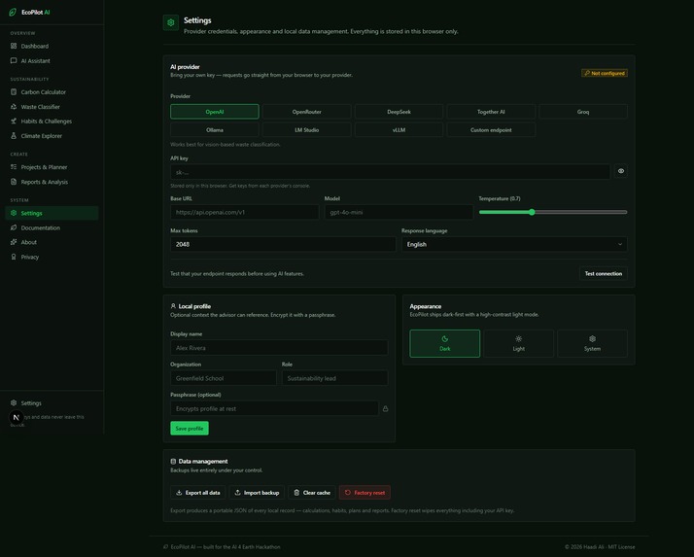Open Climate Explorer flask icon

(14, 136)
